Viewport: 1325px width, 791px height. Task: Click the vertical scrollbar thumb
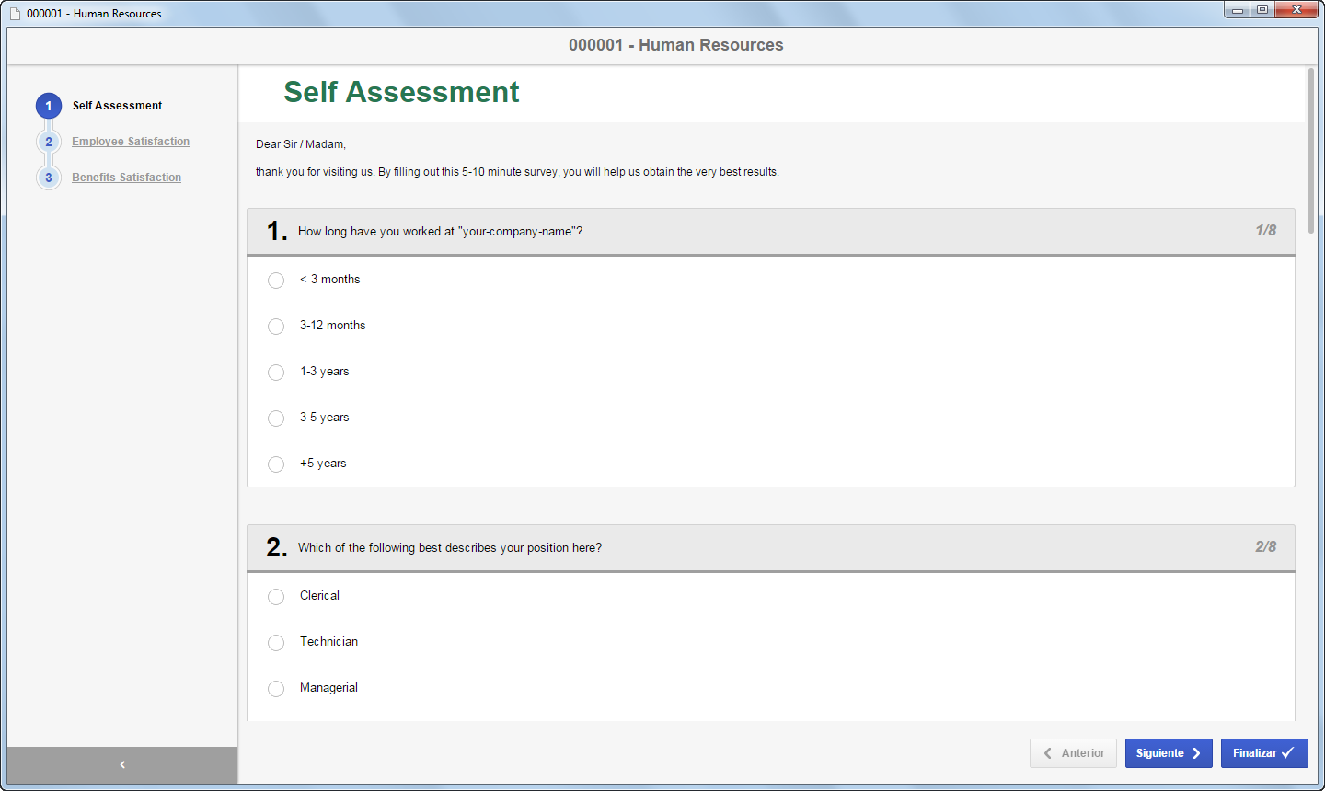1311,151
